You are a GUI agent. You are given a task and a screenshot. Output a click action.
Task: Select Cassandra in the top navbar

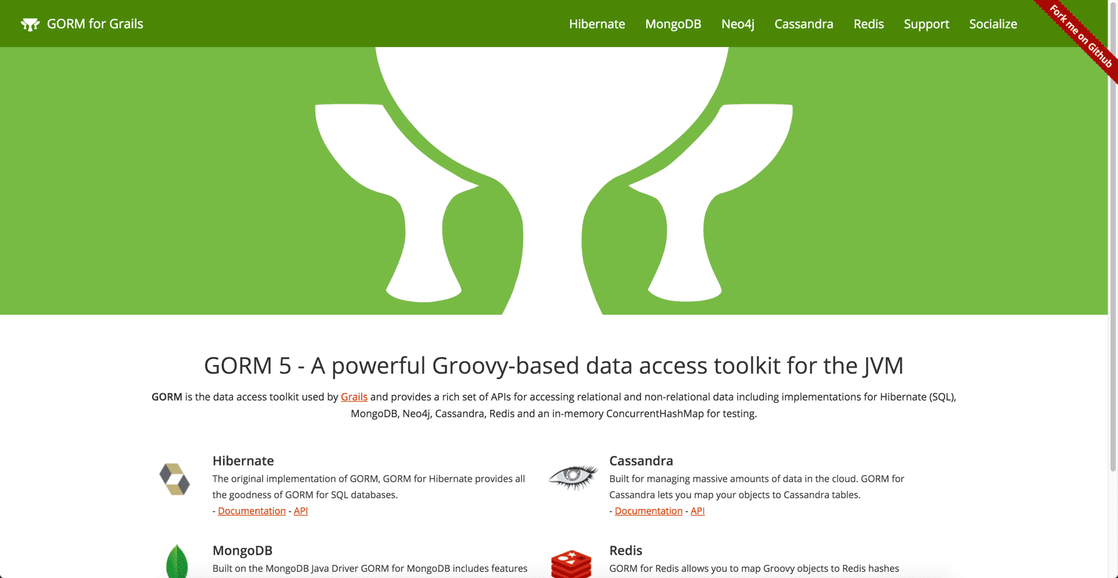[x=803, y=24]
